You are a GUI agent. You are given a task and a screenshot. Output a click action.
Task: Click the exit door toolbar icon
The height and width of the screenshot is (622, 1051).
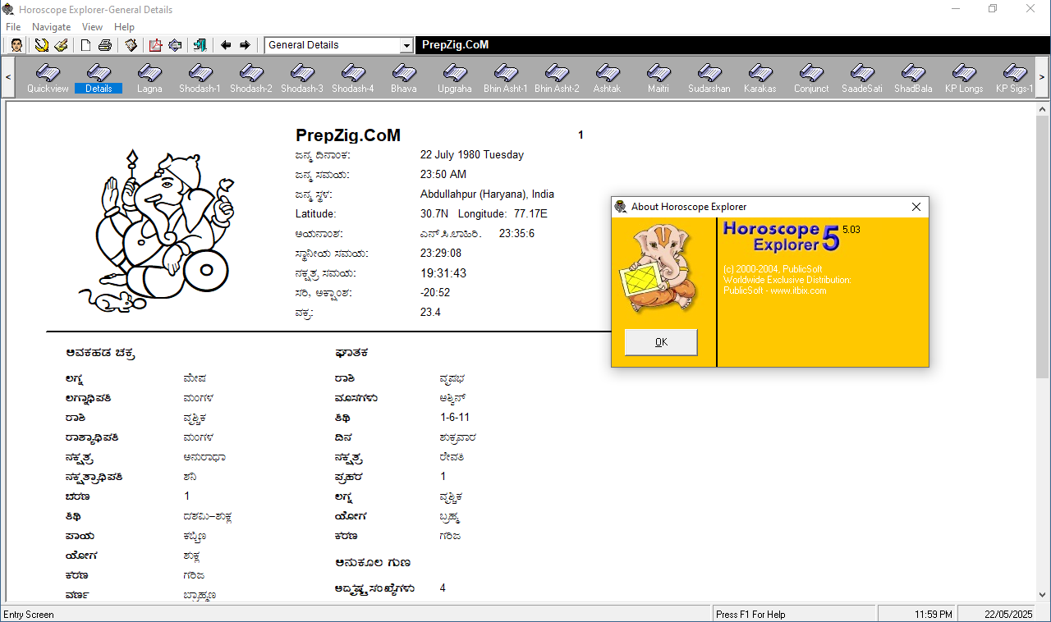click(200, 45)
